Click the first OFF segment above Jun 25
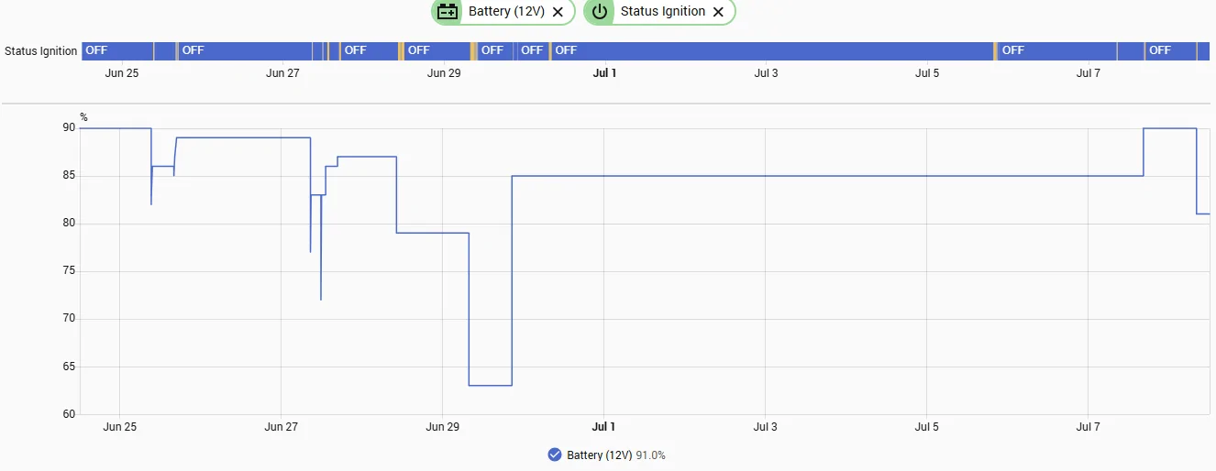The height and width of the screenshot is (471, 1216). tap(117, 50)
